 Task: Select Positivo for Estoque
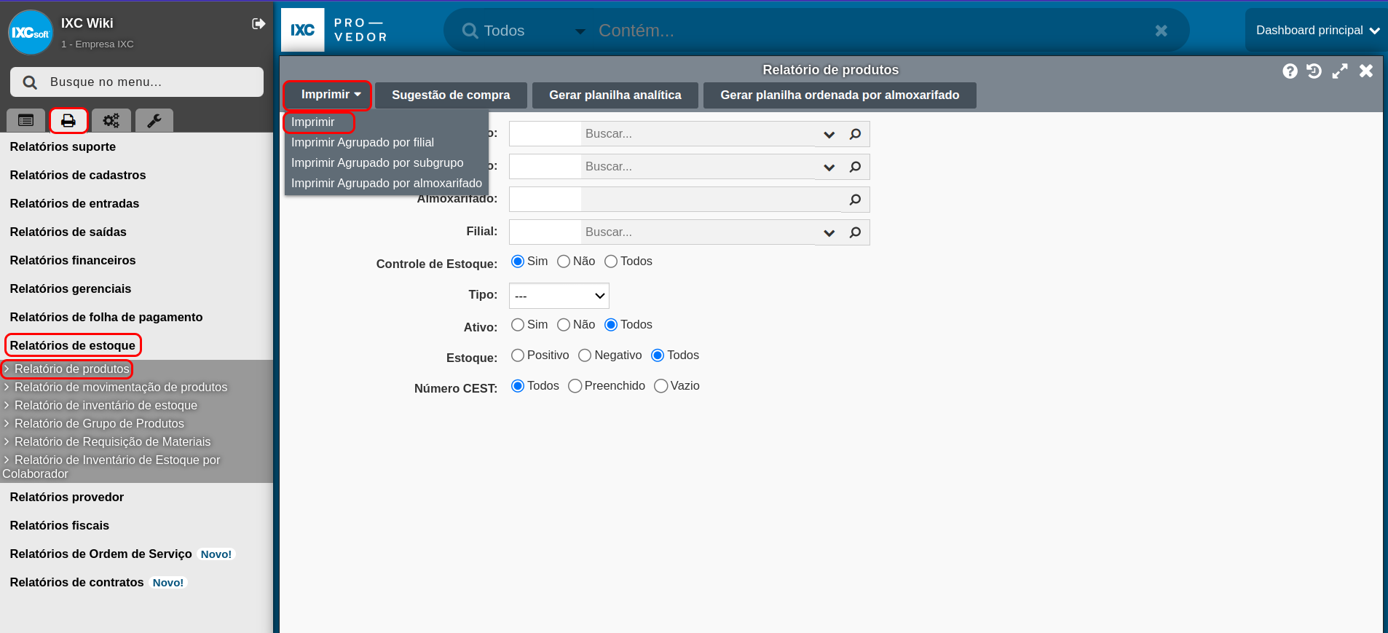[518, 355]
